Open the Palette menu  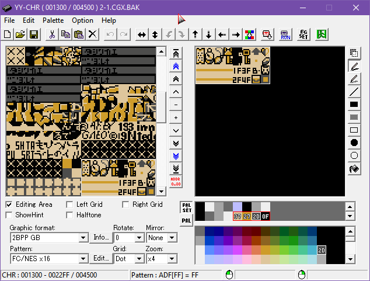[x=53, y=20]
